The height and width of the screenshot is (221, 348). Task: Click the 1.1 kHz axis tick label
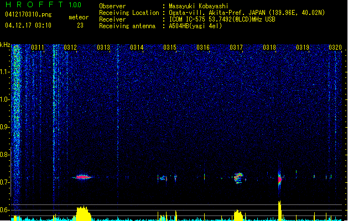5,72
